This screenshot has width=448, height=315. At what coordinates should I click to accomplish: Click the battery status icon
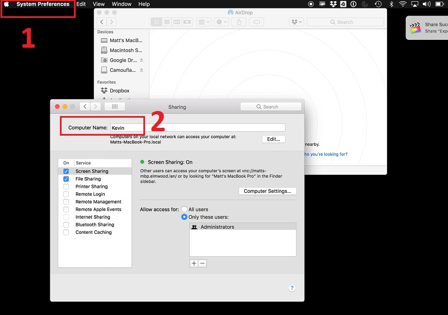point(440,4)
